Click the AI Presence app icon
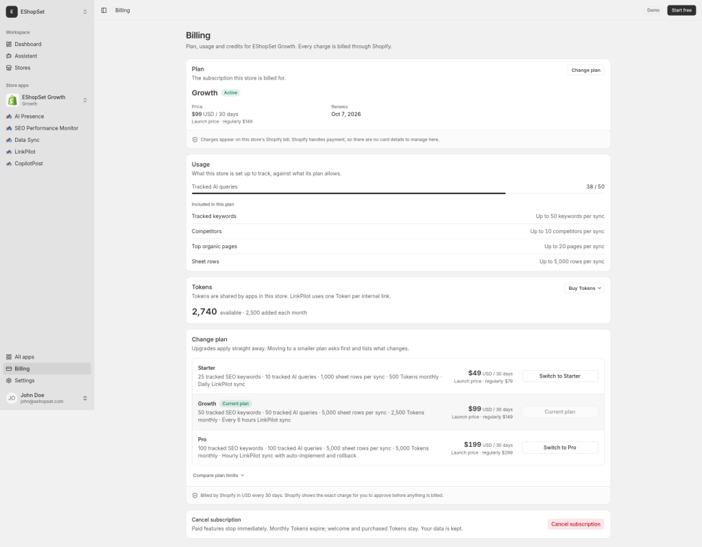Viewport: 702px width, 547px height. click(x=9, y=117)
